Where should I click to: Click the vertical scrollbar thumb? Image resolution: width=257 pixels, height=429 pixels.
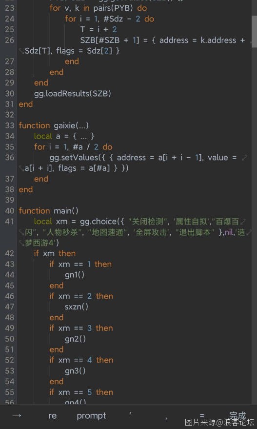[254, 31]
